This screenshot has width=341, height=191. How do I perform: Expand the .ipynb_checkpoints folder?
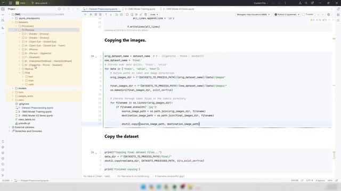13,19
